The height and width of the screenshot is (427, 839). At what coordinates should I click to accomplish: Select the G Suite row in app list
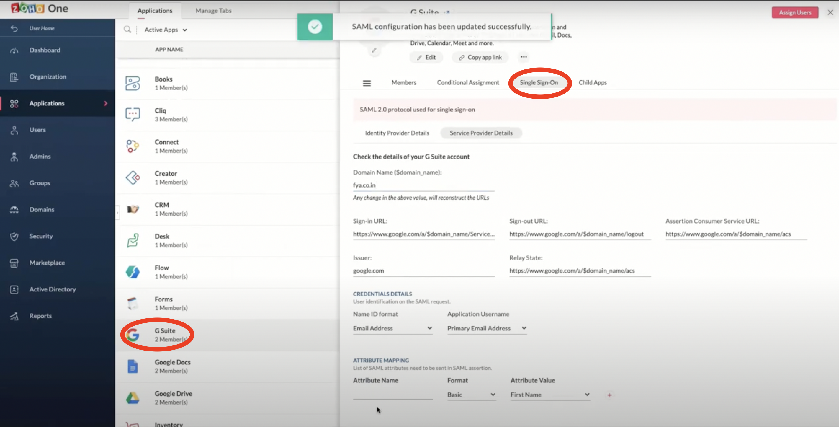pyautogui.click(x=227, y=335)
